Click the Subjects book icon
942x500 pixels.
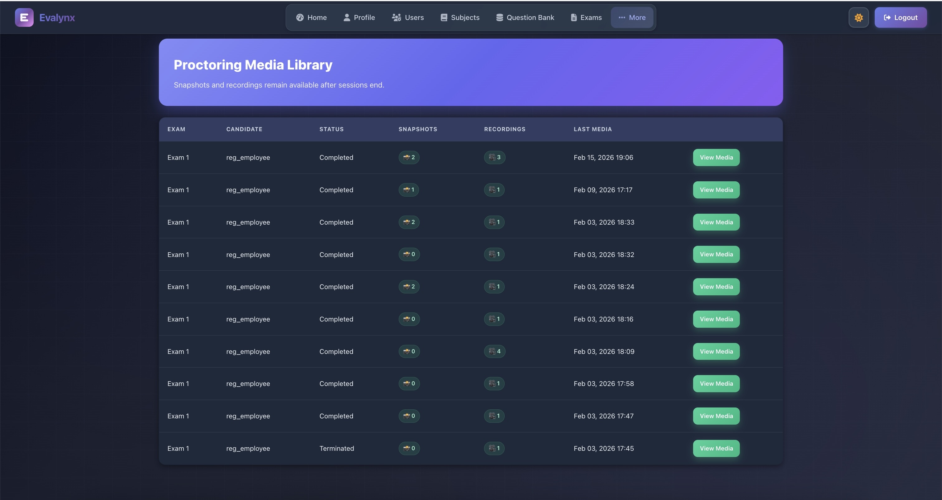click(x=444, y=17)
